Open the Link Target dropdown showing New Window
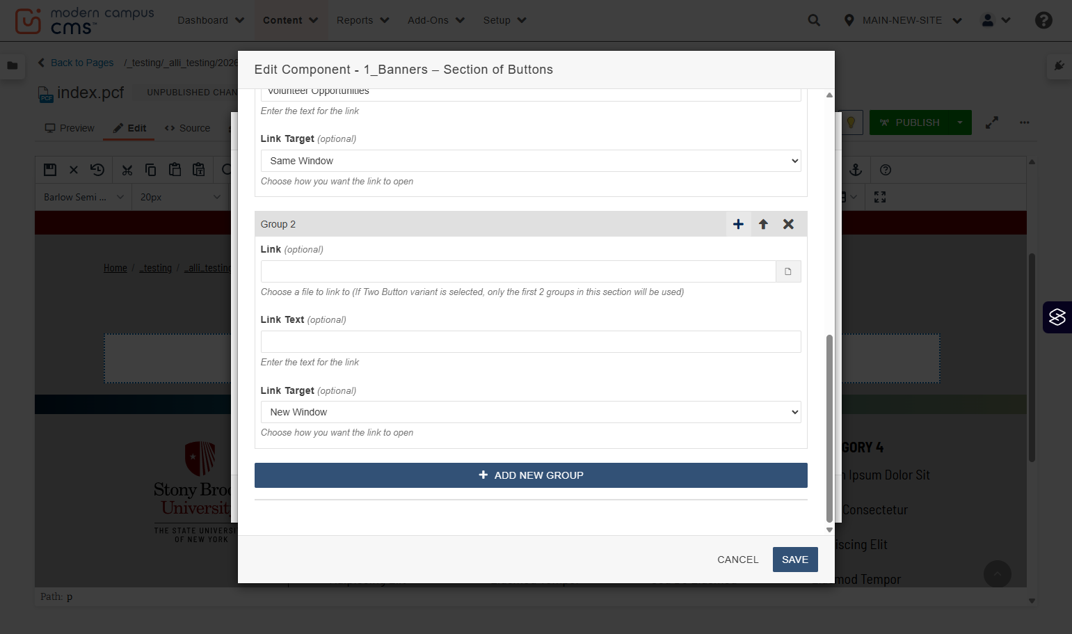Screen dimensions: 1072x634 [531, 412]
